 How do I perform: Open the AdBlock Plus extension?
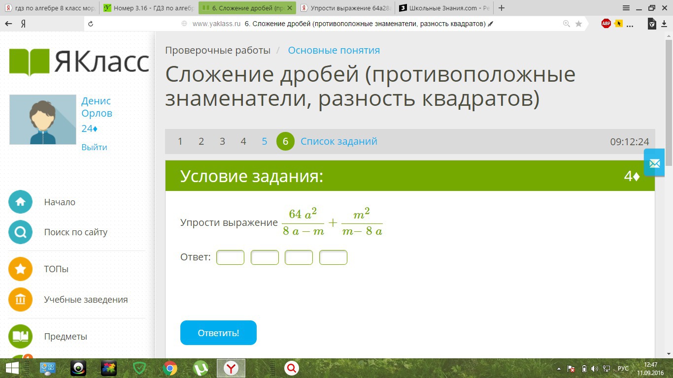click(606, 23)
